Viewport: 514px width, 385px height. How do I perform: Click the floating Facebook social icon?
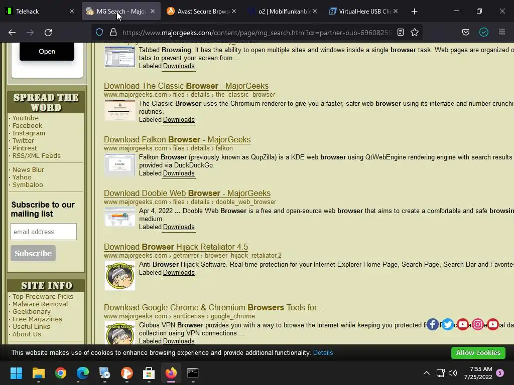432,324
